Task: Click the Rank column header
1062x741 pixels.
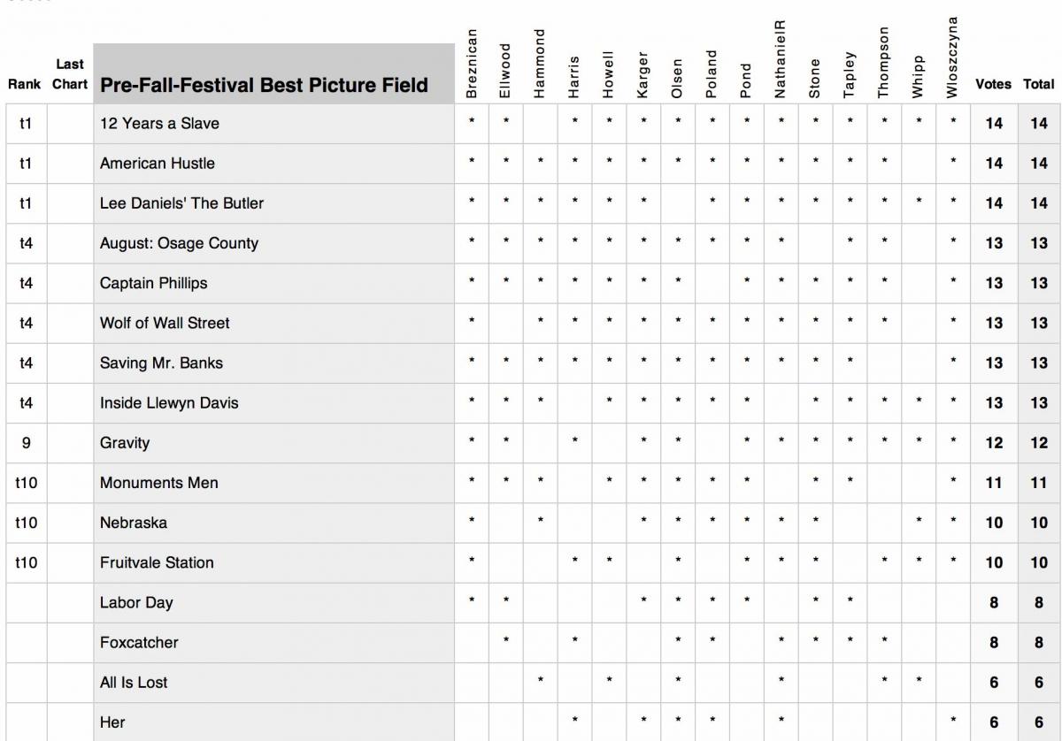Action: (24, 85)
